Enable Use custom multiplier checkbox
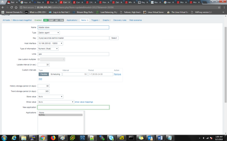This screenshot has width=227, height=141. (39, 59)
